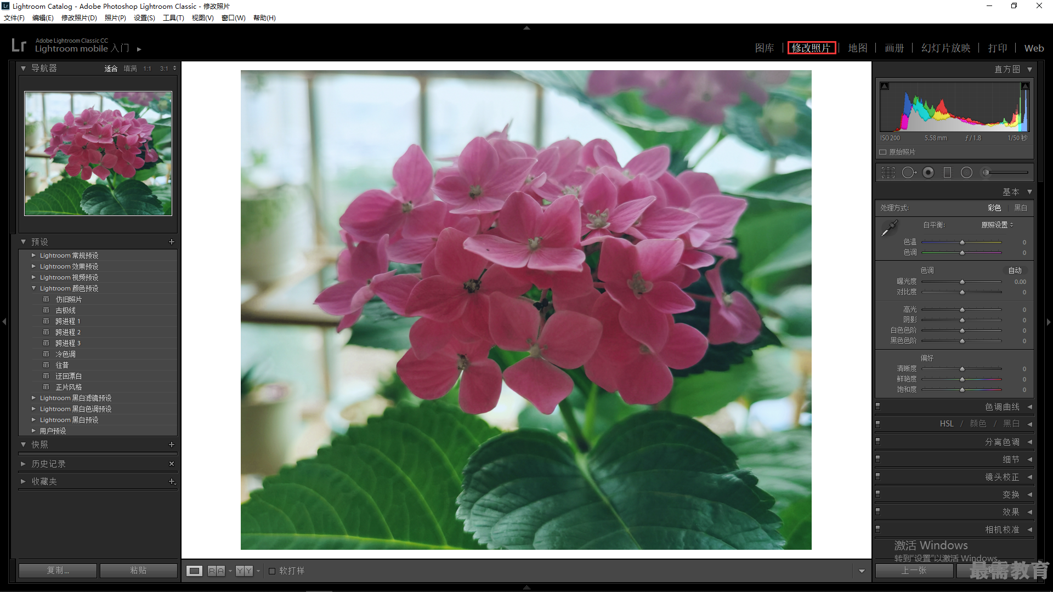Viewport: 1053px width, 592px height.
Task: Click the YY before/after comparison icon
Action: [x=244, y=571]
